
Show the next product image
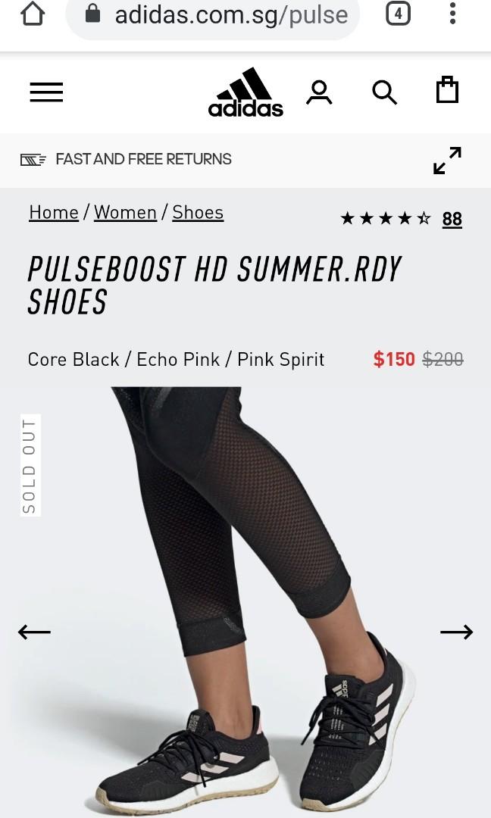(457, 632)
